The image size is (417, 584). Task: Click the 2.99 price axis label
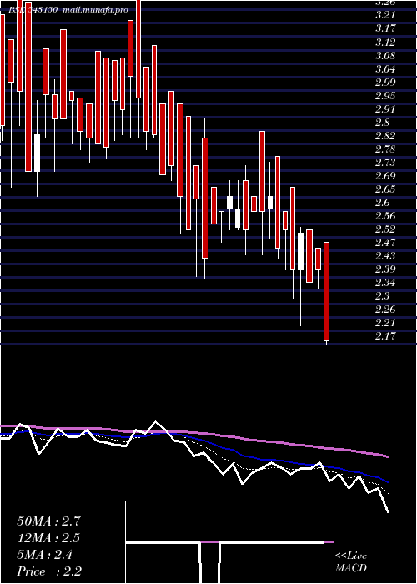pyautogui.click(x=385, y=83)
